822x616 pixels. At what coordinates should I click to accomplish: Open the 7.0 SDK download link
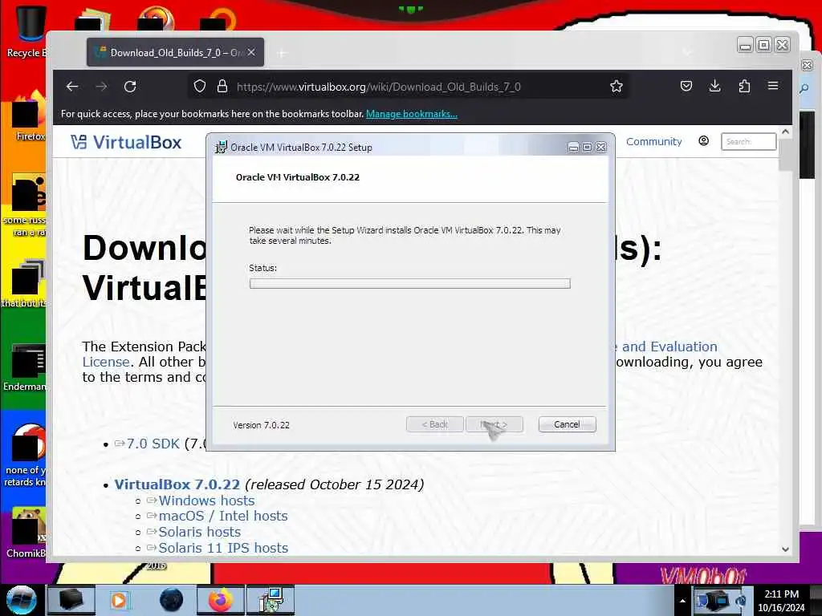tap(153, 444)
